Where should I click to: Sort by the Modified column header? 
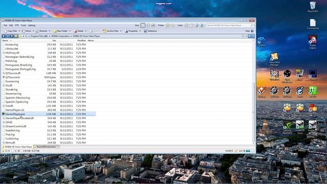(82, 40)
